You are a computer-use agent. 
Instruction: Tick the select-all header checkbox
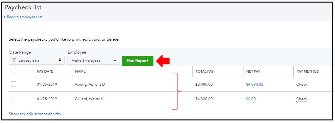point(13,72)
